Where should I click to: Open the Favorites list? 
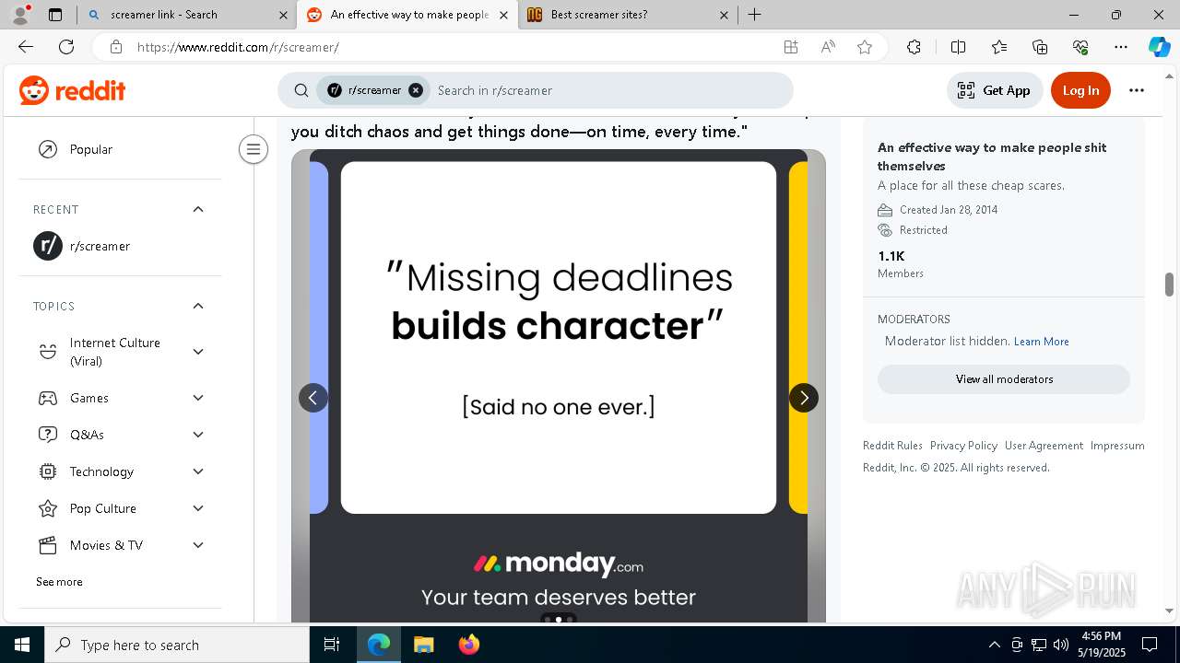click(x=999, y=47)
